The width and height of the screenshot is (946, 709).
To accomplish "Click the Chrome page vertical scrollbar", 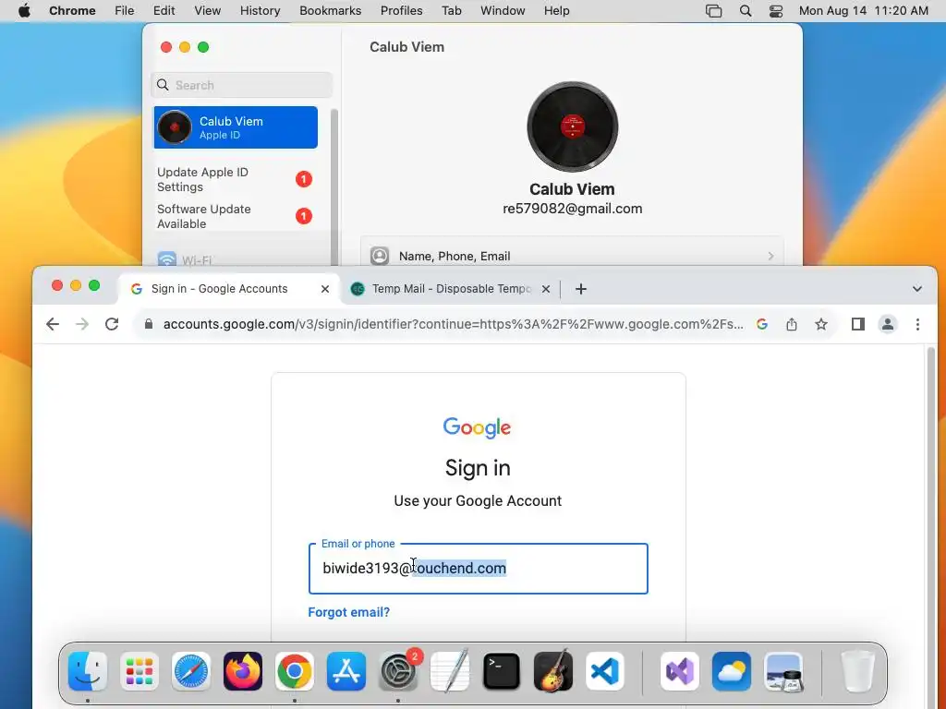I will (x=931, y=495).
